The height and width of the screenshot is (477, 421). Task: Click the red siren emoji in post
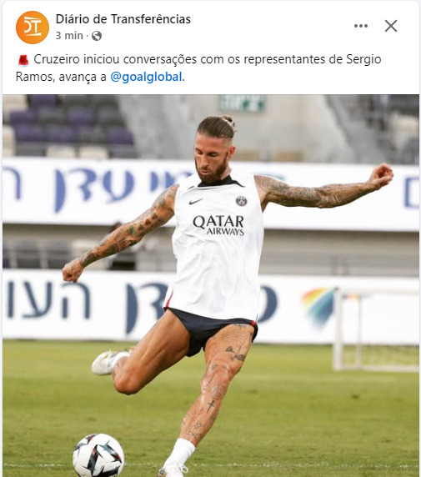tap(23, 60)
